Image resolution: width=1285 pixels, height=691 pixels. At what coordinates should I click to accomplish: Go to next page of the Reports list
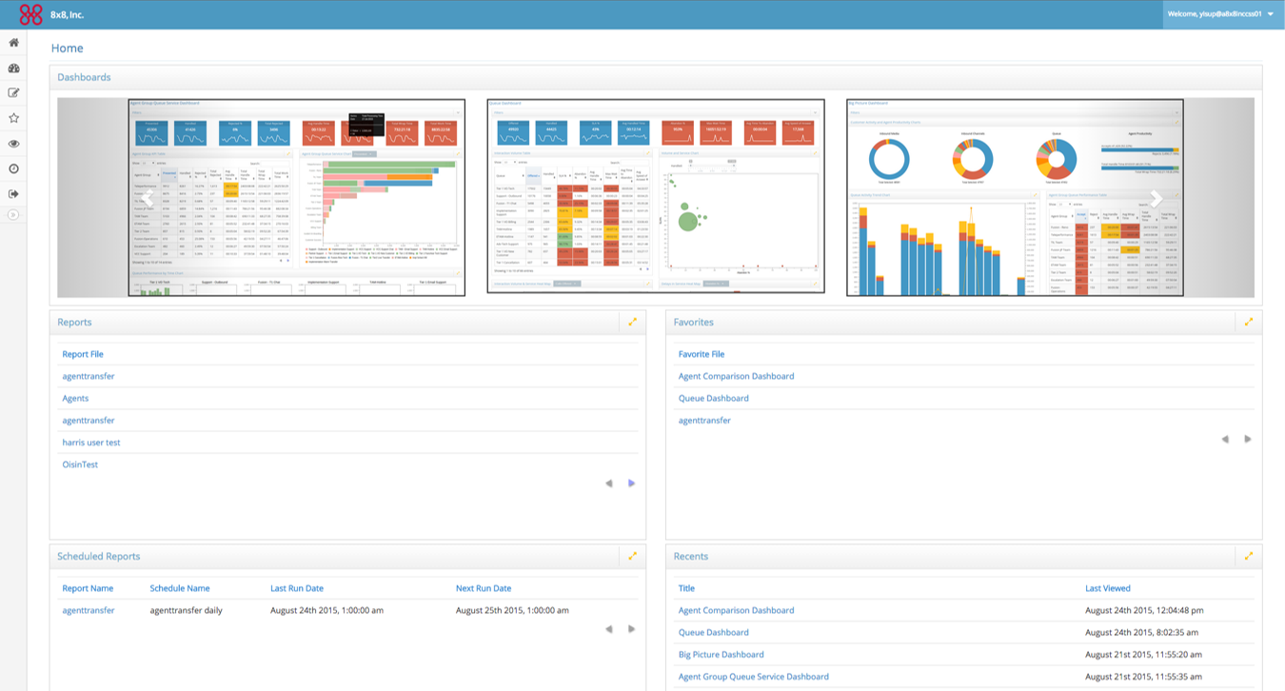[x=631, y=483]
